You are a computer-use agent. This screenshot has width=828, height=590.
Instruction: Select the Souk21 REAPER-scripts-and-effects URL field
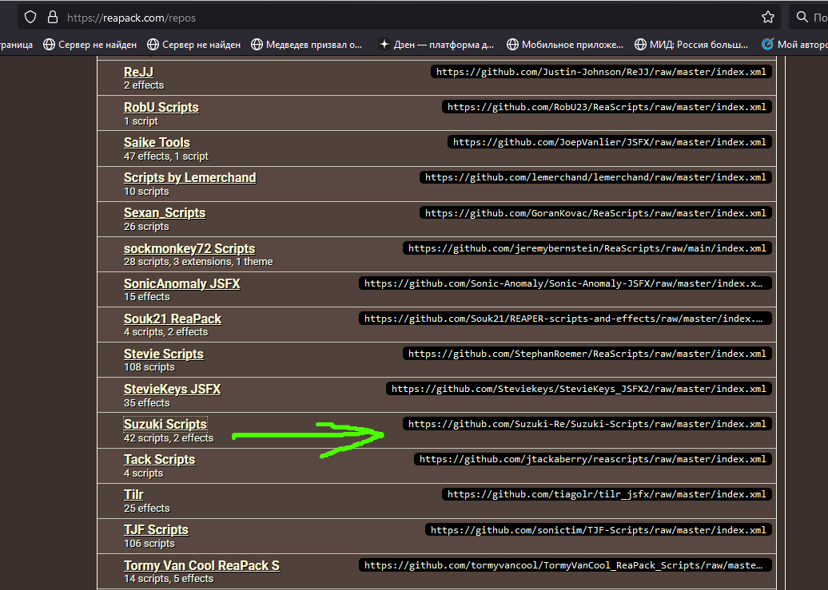tap(565, 319)
